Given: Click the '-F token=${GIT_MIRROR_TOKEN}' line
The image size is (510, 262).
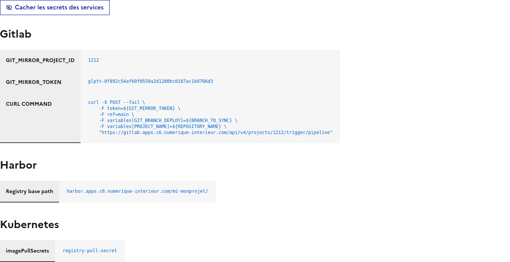Looking at the screenshot, I should tap(139, 108).
